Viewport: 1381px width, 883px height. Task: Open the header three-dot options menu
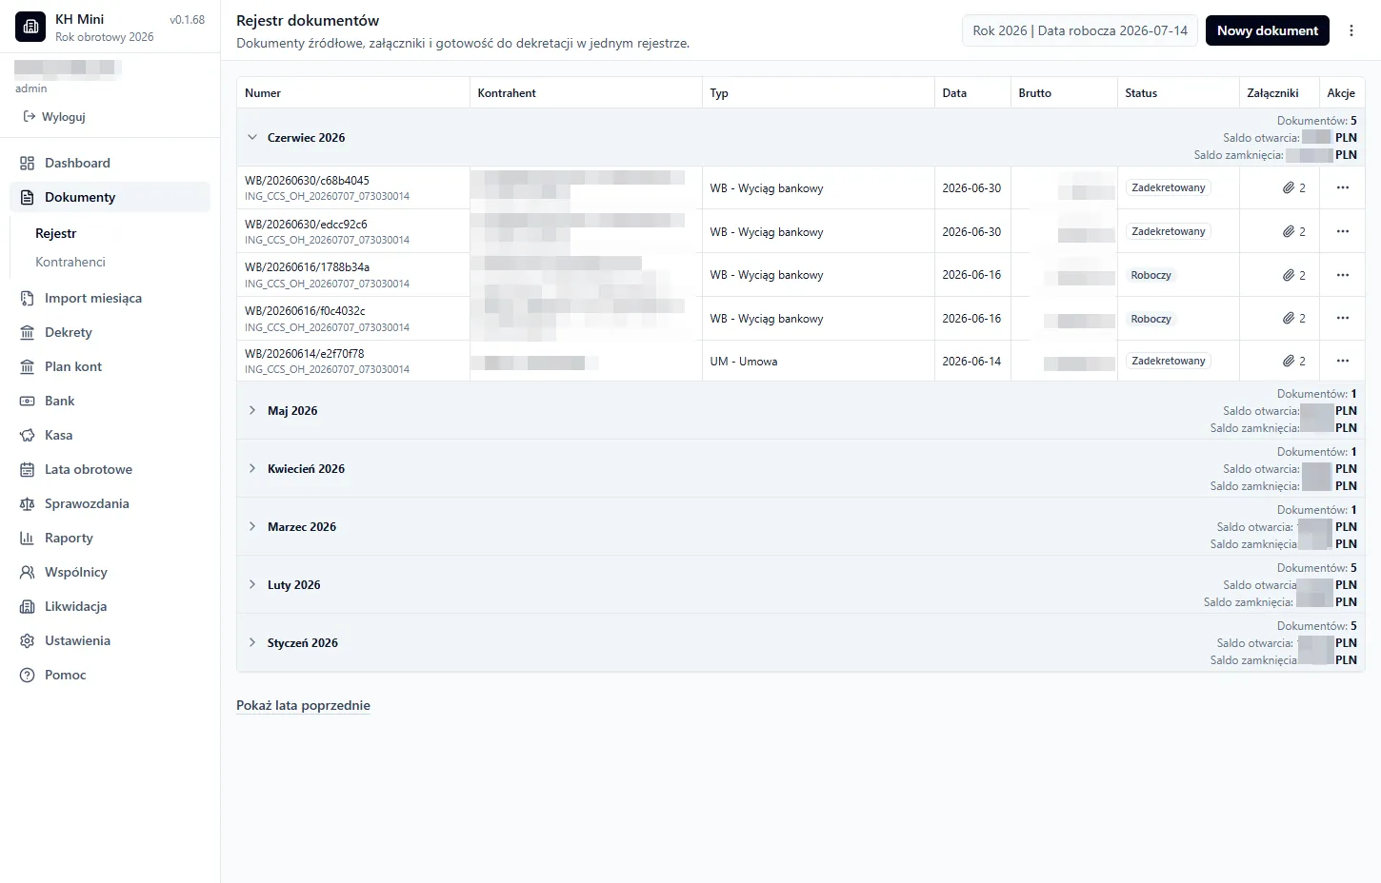click(1351, 30)
